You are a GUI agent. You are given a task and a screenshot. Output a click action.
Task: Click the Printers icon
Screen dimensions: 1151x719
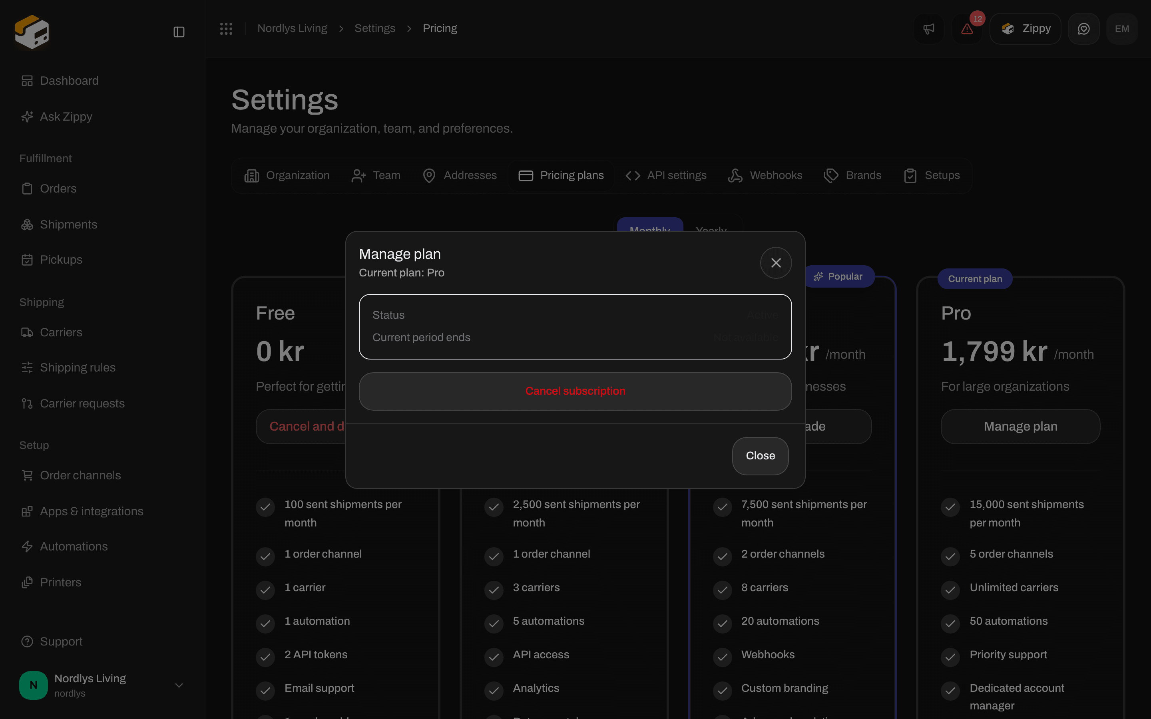click(27, 582)
